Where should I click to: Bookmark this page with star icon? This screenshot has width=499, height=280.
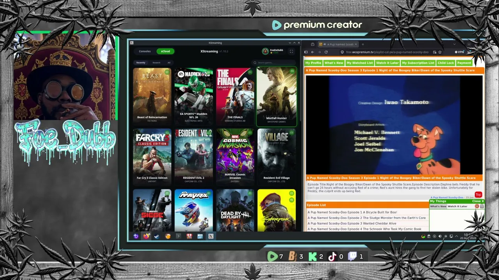click(x=440, y=52)
